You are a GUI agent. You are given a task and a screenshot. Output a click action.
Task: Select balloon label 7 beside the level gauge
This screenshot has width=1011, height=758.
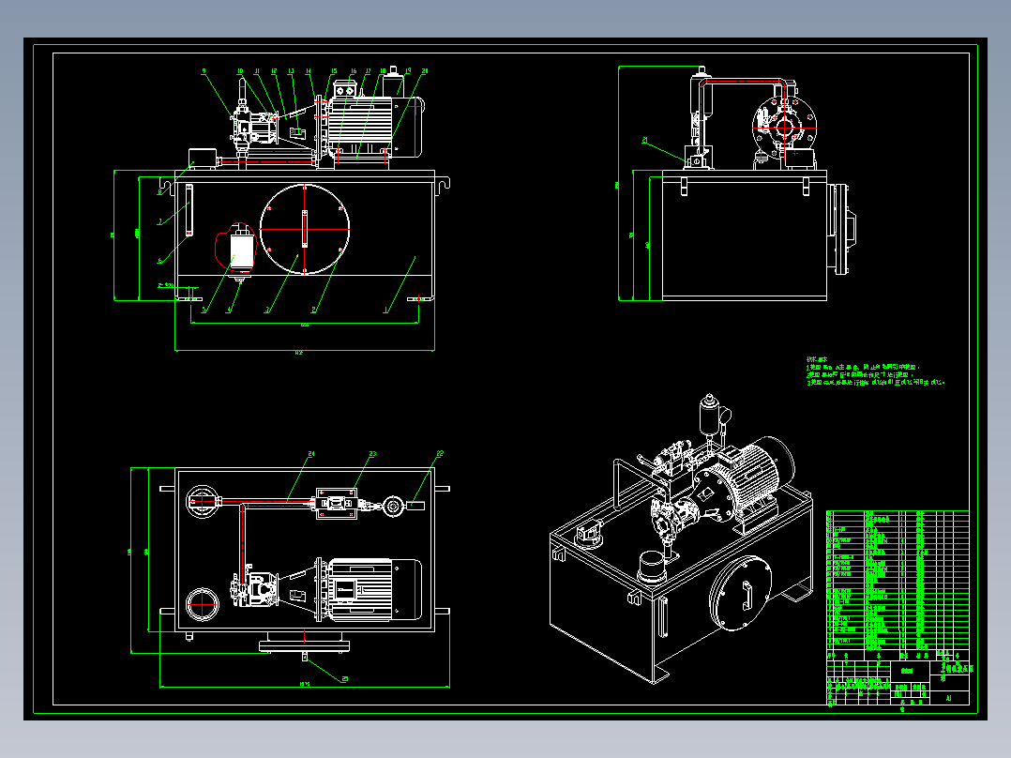159,222
